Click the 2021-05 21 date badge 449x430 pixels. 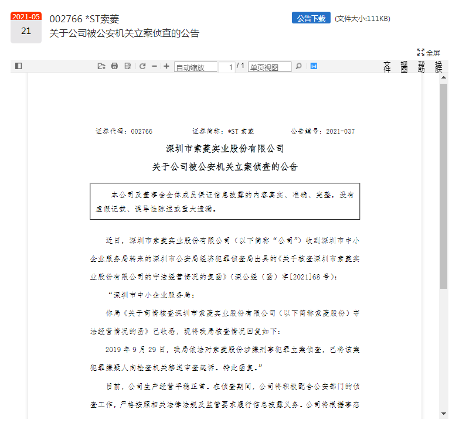tap(26, 28)
